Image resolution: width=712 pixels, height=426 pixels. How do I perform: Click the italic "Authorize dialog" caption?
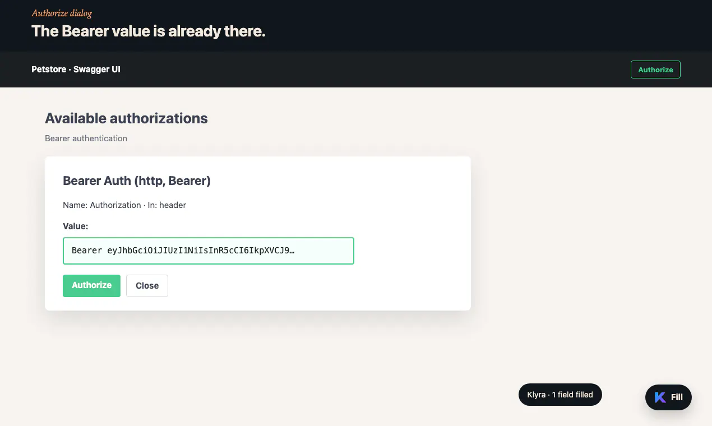[x=62, y=13]
